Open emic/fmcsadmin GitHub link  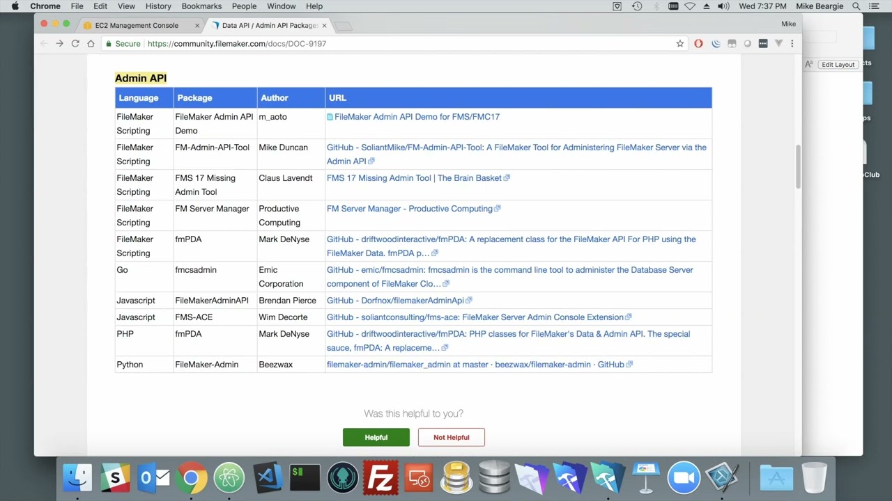(510, 276)
